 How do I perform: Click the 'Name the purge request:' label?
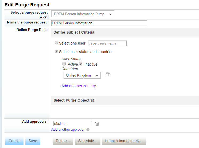[27, 22]
